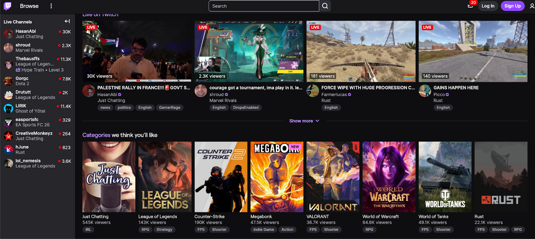Collapse the Live Channels sidebar
The height and width of the screenshot is (239, 535).
point(67,21)
